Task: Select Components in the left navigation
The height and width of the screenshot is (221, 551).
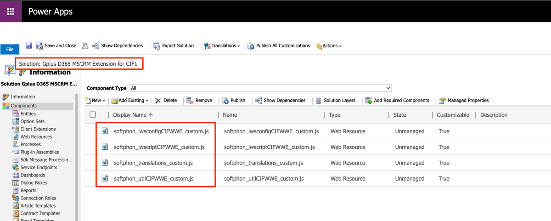Action: pyautogui.click(x=24, y=106)
